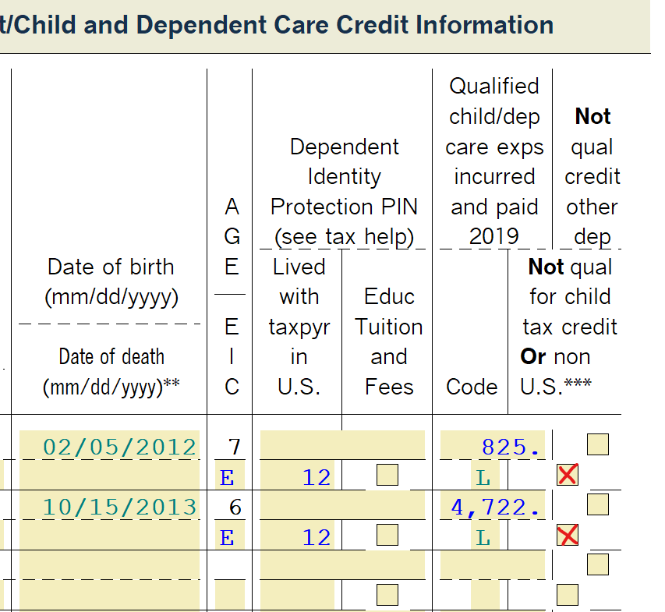Click second dependent's 'Lived with taxpyr' field showing 12
The image size is (665, 612).
click(x=299, y=536)
